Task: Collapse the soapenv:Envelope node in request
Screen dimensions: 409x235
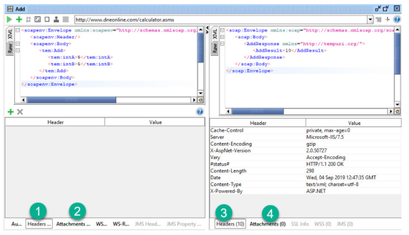Action: (18, 30)
